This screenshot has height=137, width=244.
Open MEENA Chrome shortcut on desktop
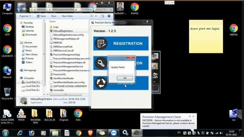tap(234, 30)
